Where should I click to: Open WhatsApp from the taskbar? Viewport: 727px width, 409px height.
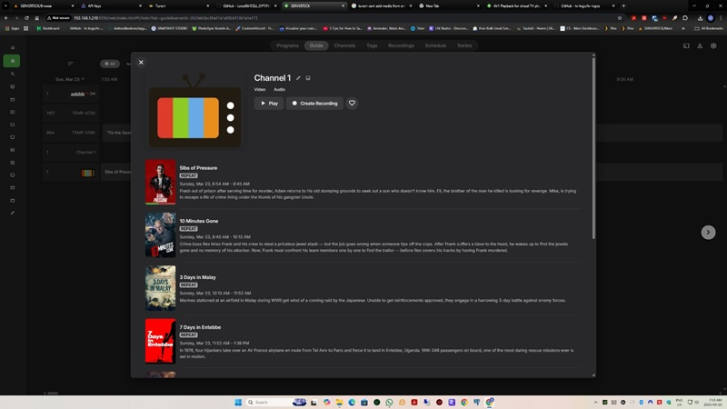pyautogui.click(x=390, y=402)
